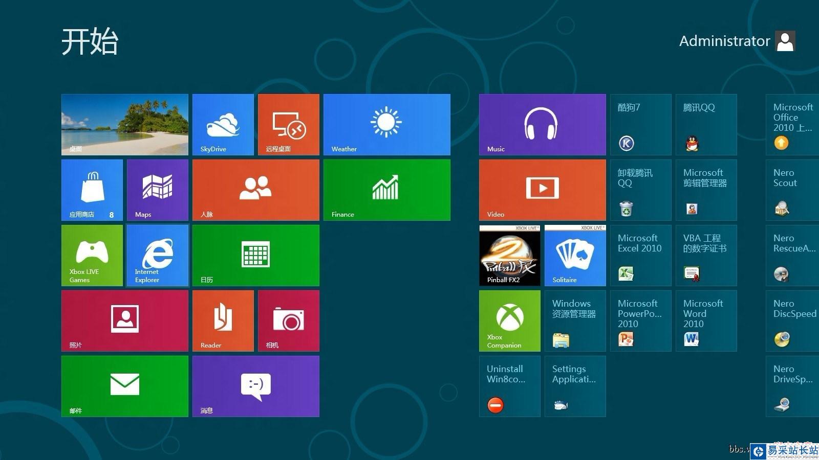Click the Uninstall Win8co... tile
The width and height of the screenshot is (819, 460).
pos(510,386)
